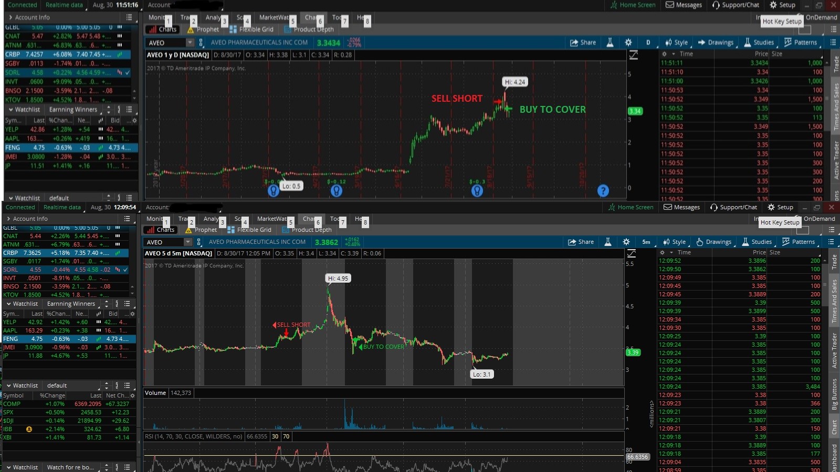Click symbol link icon beside AVEO, 5m-chart window
The width and height of the screenshot is (840, 472).
198,242
